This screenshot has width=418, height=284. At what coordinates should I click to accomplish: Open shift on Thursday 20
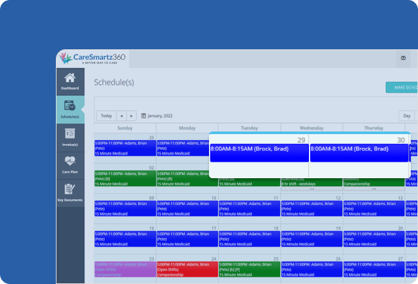click(374, 239)
